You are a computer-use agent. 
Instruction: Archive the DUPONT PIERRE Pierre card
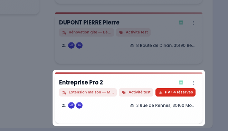[x=181, y=22]
